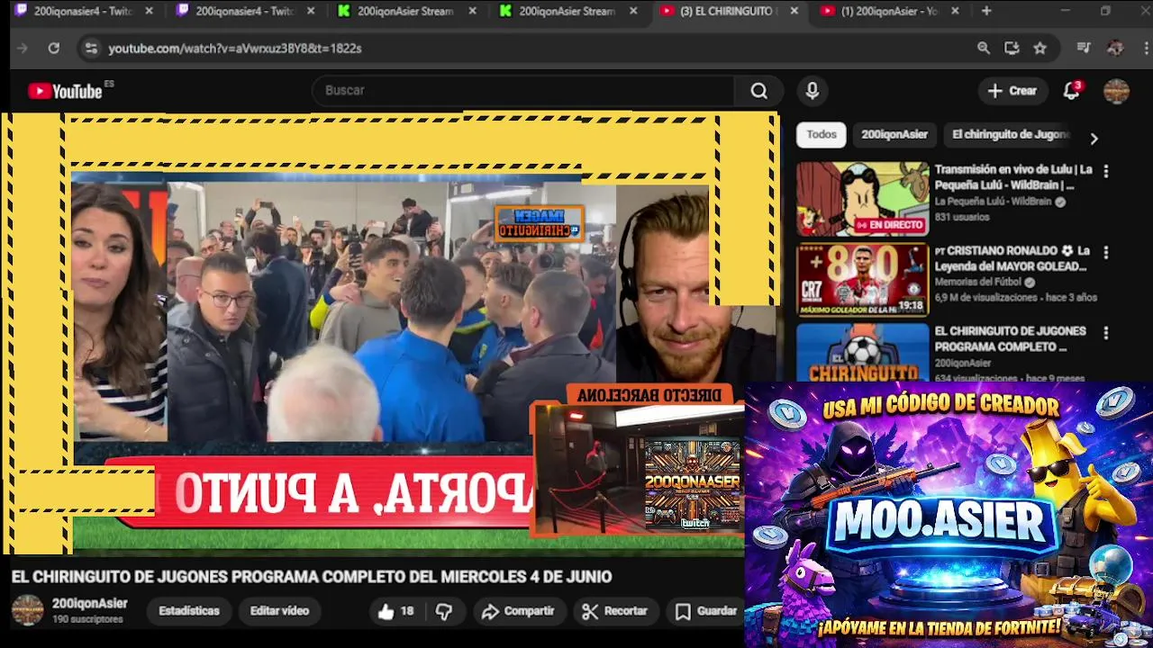The width and height of the screenshot is (1153, 648).
Task: Open 'Transmisión en vivo de Lulu' title
Action: (1013, 177)
